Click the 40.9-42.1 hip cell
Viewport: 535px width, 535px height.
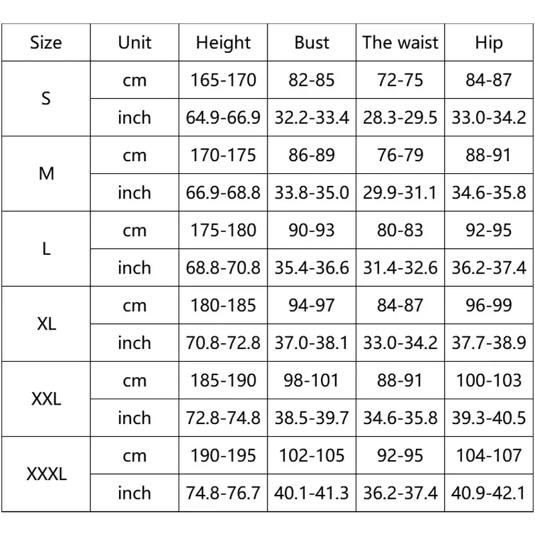[488, 494]
